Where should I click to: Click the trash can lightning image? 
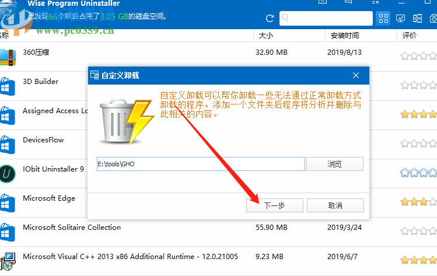coord(126,122)
